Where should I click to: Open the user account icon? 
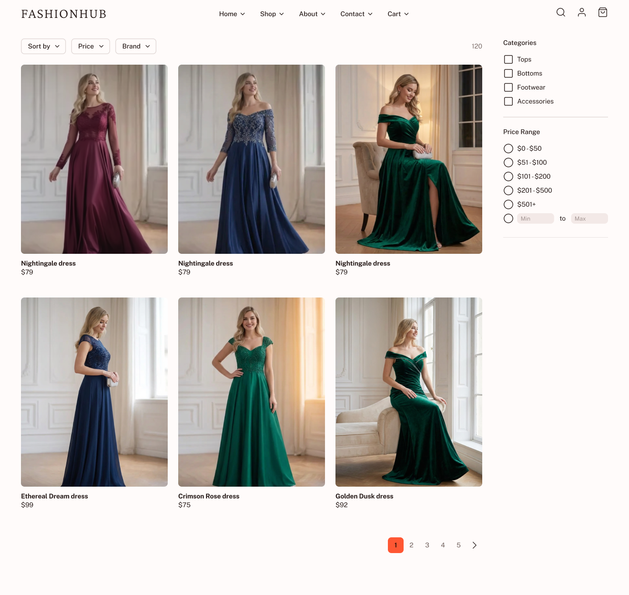tap(582, 13)
